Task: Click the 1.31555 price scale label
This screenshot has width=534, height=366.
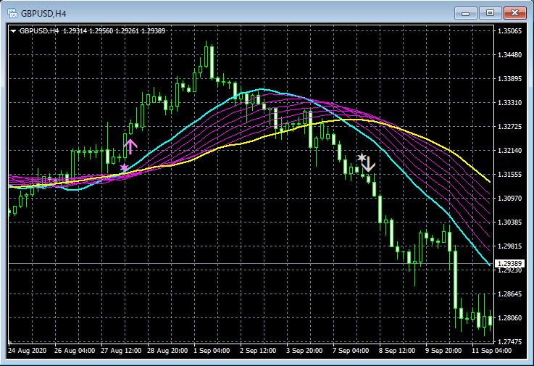Action: pyautogui.click(x=509, y=174)
